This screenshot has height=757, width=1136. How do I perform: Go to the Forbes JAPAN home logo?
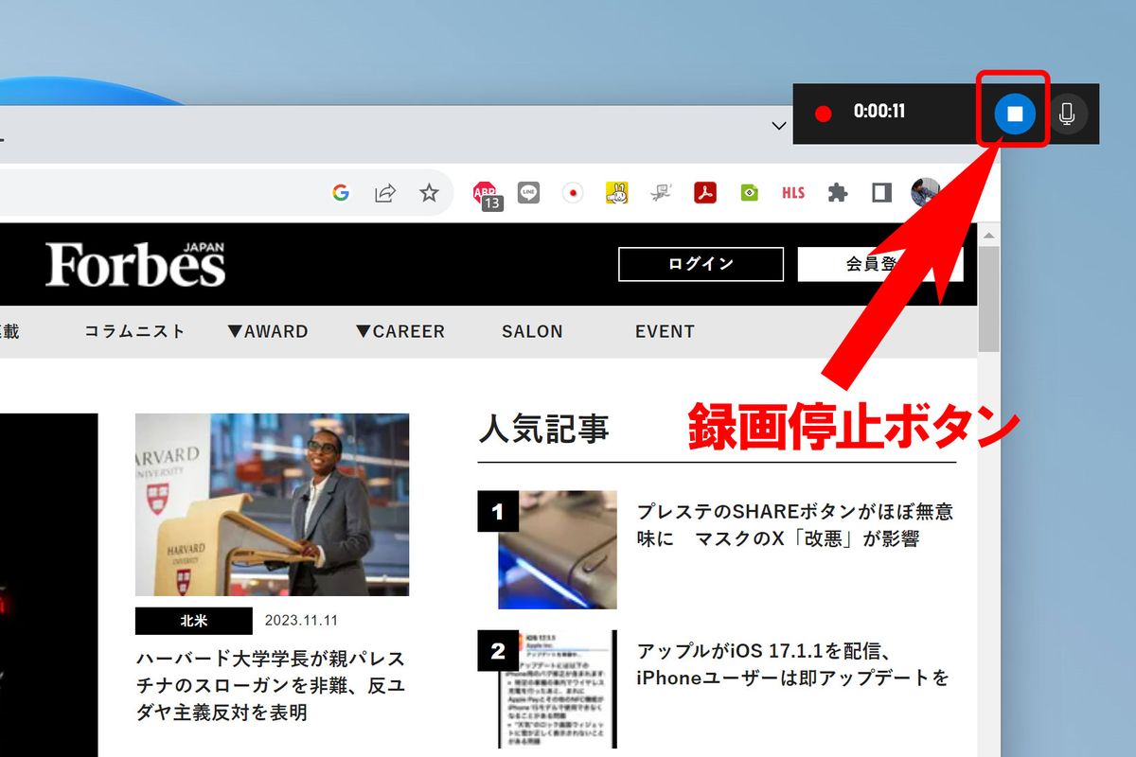pyautogui.click(x=135, y=264)
